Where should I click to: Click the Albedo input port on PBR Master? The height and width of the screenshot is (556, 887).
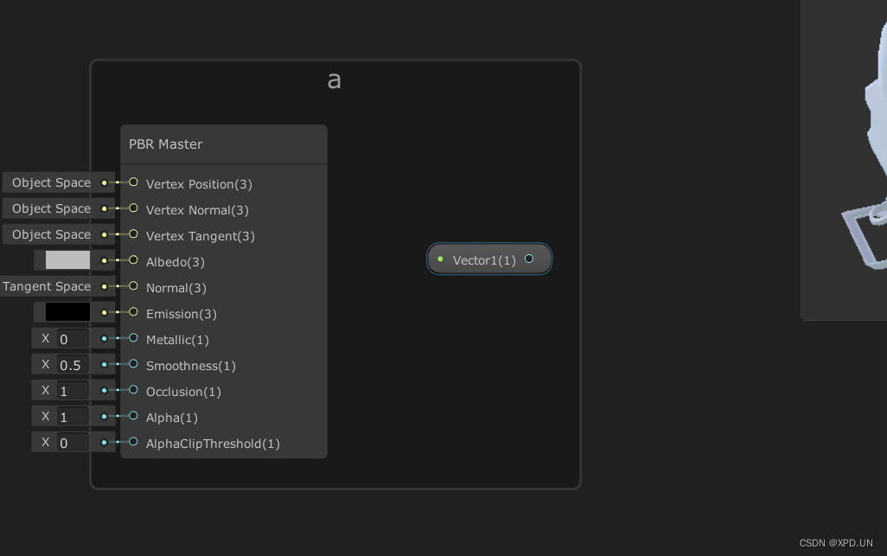(x=133, y=260)
